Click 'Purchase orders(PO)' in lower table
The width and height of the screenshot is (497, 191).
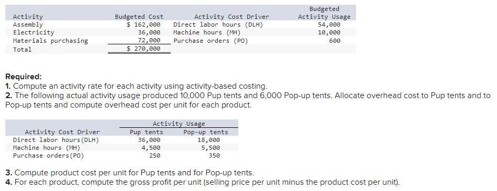pos(49,156)
